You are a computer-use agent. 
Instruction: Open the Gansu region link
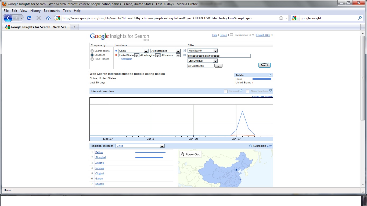pyautogui.click(x=99, y=179)
